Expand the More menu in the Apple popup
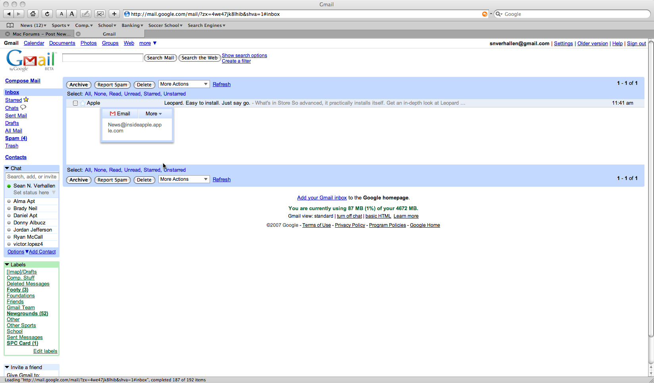 pos(154,113)
